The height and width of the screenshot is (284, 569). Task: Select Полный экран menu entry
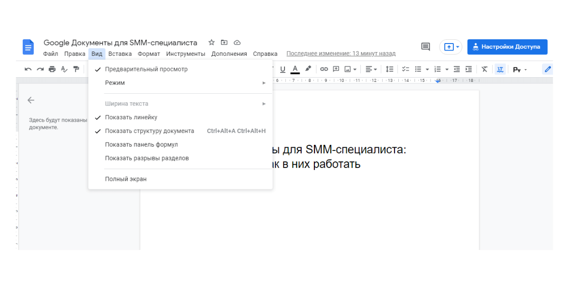click(126, 179)
